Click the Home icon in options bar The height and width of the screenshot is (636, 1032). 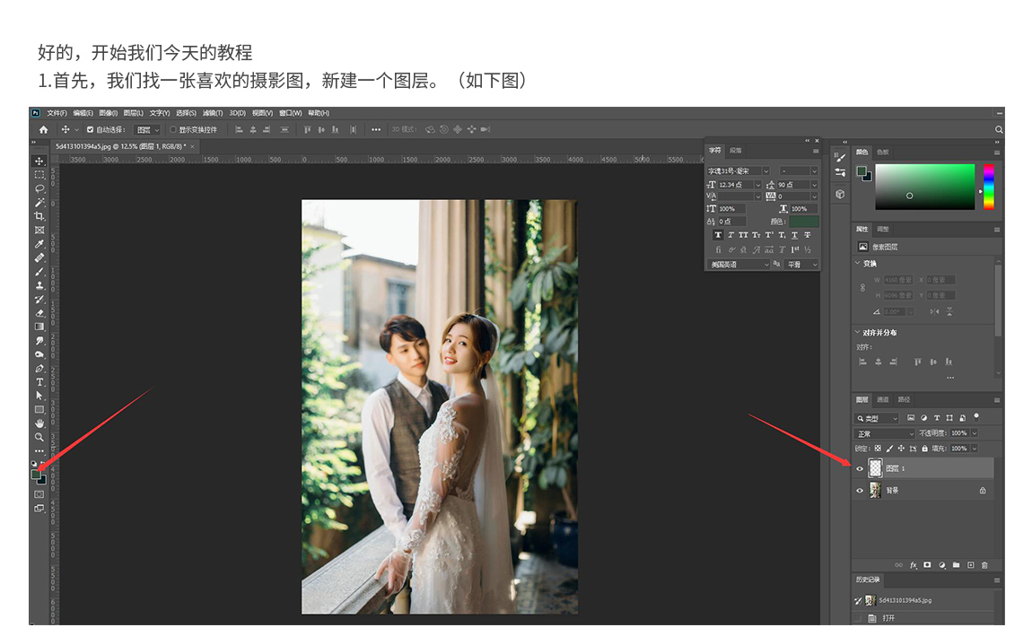(43, 130)
